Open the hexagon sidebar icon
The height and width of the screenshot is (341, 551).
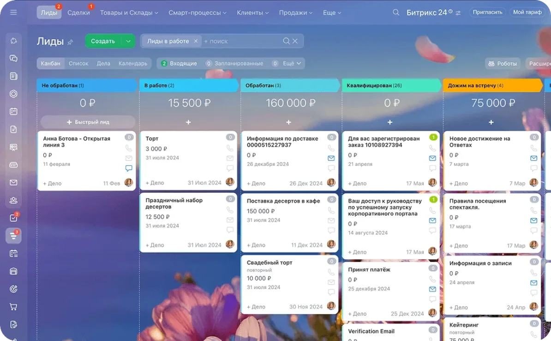(x=13, y=94)
